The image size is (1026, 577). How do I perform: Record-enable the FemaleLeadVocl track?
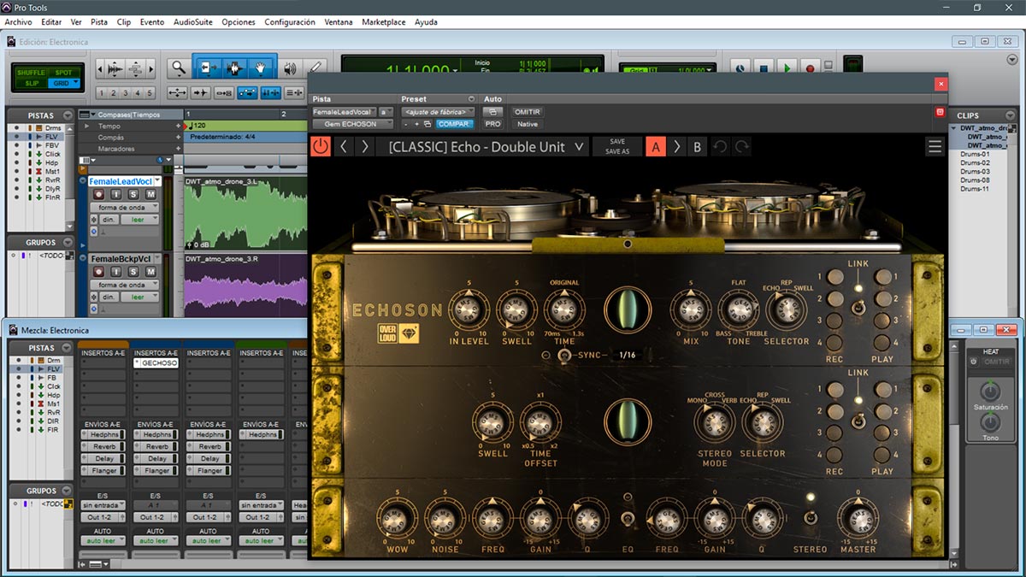98,195
